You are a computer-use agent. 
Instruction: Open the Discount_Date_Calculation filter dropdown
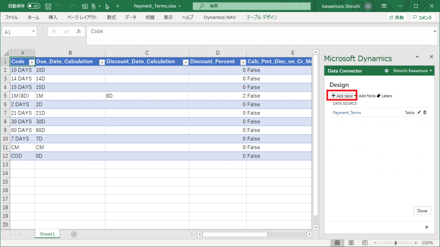tap(186, 62)
